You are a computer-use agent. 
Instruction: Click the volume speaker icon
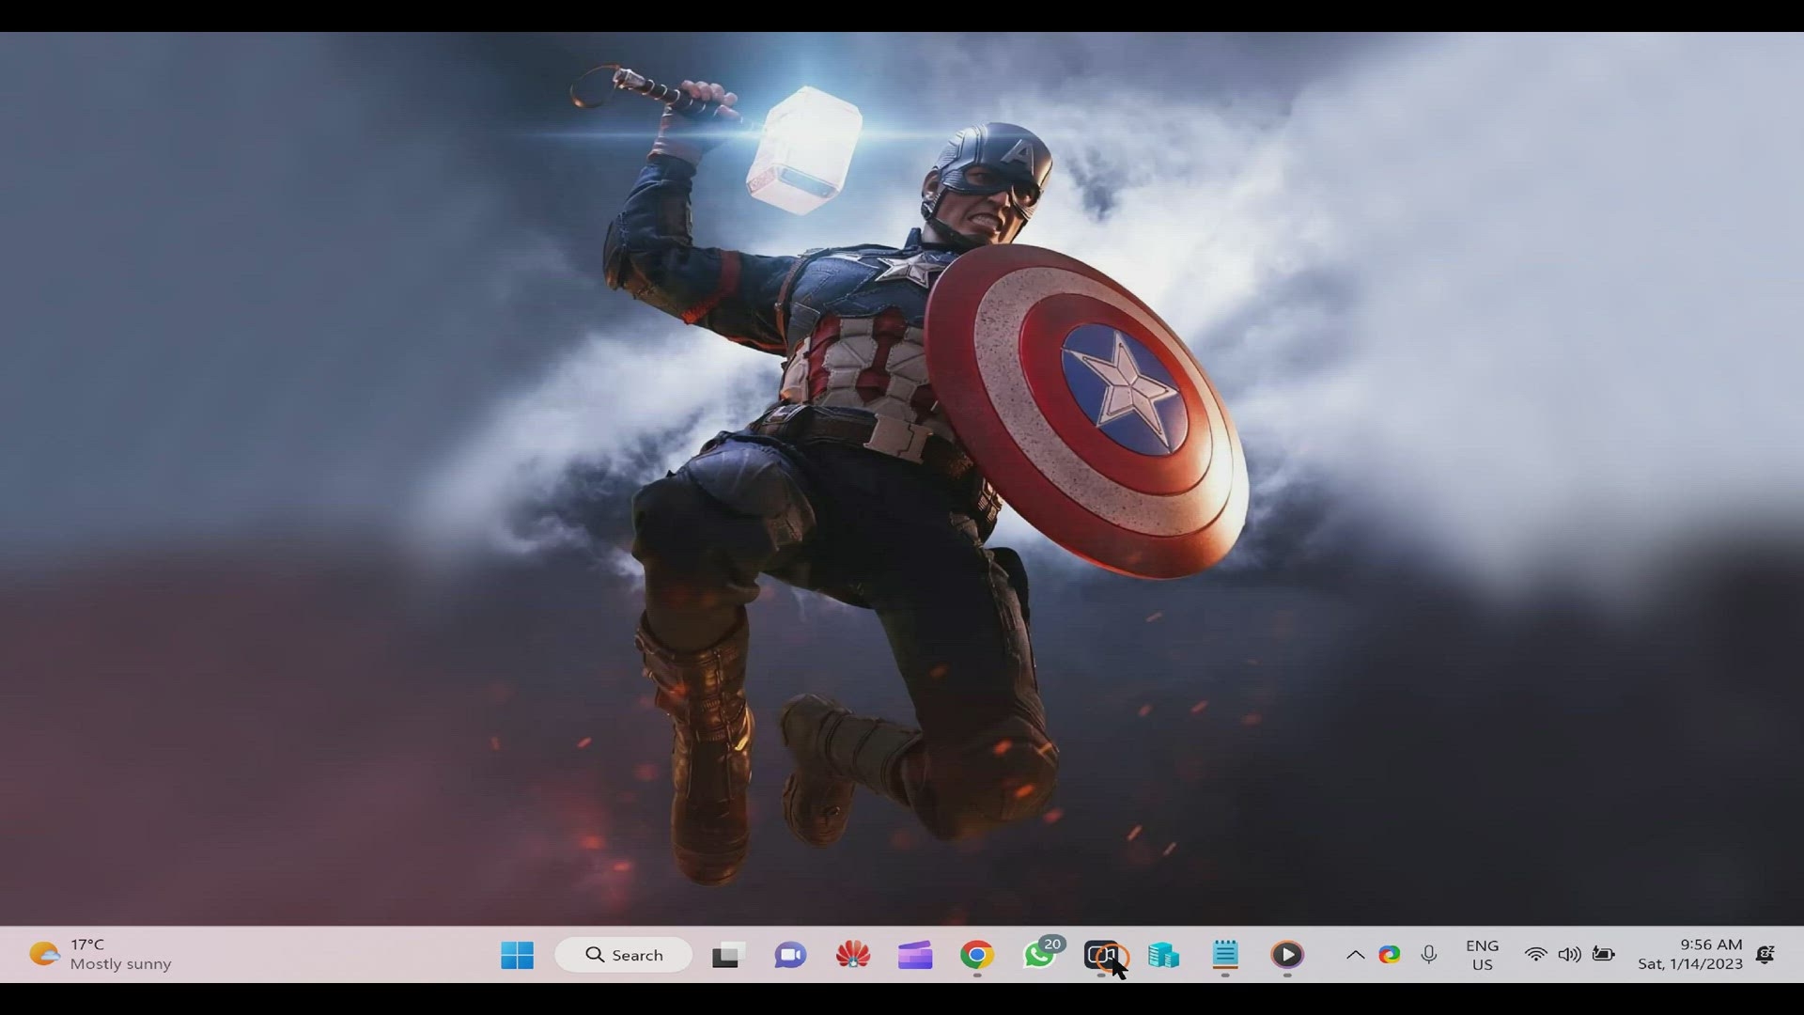pyautogui.click(x=1569, y=955)
